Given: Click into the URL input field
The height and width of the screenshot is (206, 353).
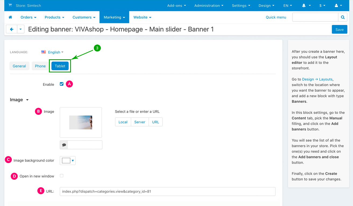Looking at the screenshot, I should point(167,192).
